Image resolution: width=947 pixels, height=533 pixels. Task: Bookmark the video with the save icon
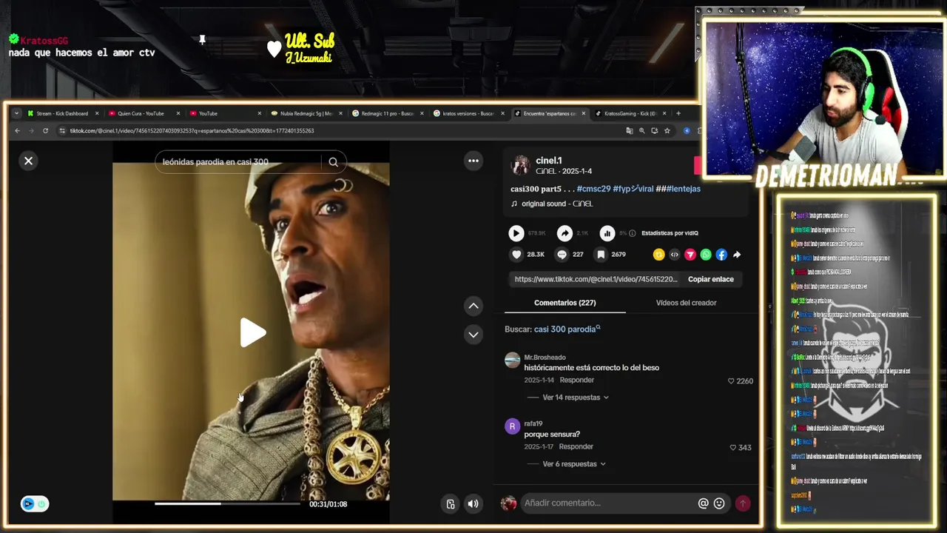(601, 255)
